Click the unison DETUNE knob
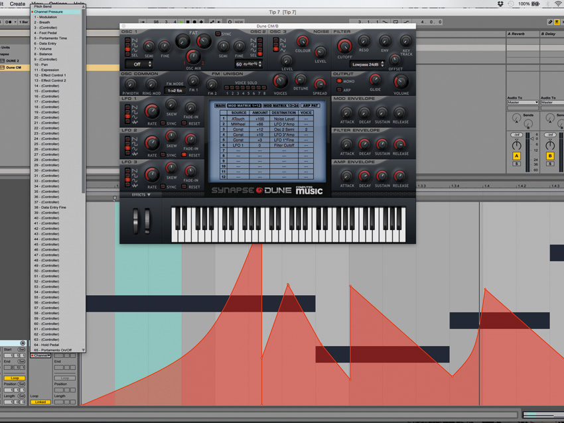 [x=301, y=80]
